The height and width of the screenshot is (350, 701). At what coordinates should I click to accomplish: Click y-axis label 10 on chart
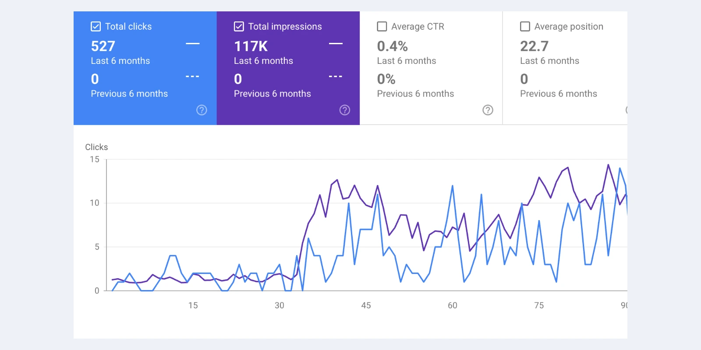pyautogui.click(x=95, y=203)
